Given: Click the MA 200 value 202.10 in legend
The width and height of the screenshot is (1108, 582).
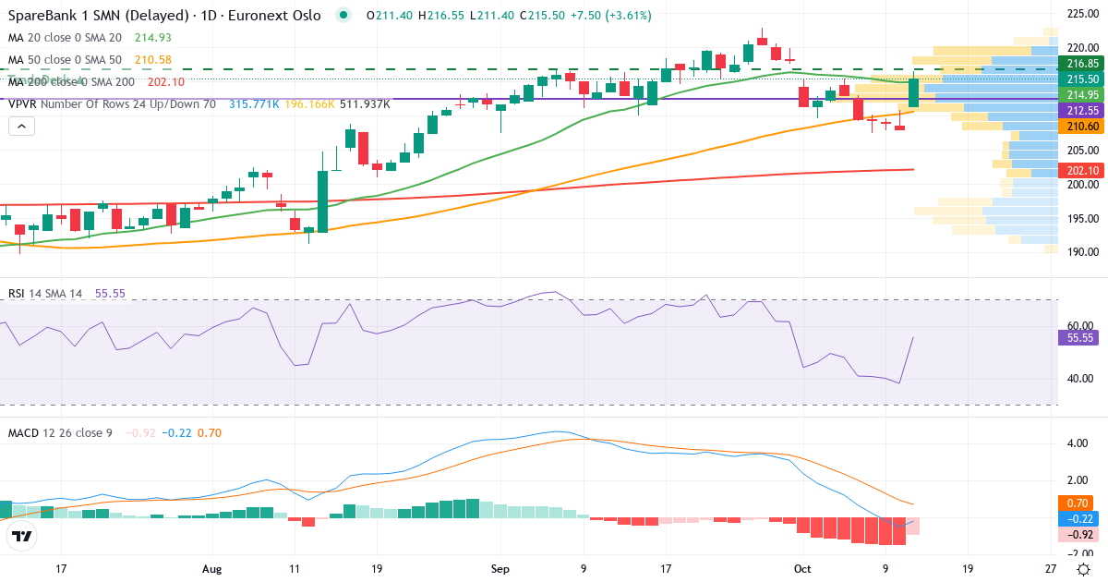Looking at the screenshot, I should coord(166,82).
